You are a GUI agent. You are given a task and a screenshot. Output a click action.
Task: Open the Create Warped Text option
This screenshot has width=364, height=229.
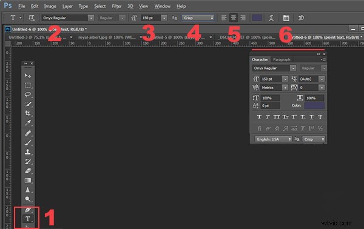pos(271,18)
